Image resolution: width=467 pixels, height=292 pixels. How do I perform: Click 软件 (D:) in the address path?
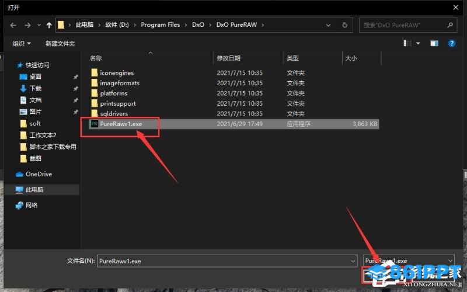click(x=117, y=25)
